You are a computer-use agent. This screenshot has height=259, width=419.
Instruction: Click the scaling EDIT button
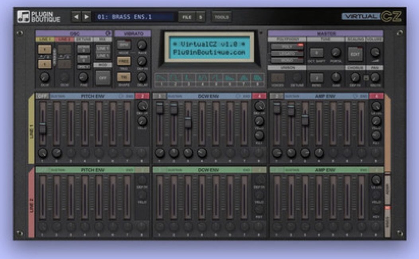click(355, 54)
